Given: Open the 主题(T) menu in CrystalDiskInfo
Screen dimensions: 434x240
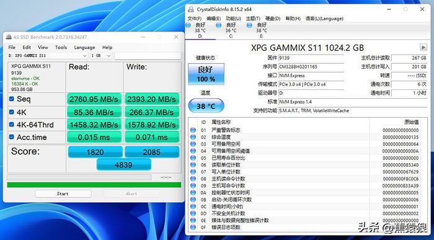Looking at the screenshot, I should tap(253, 19).
